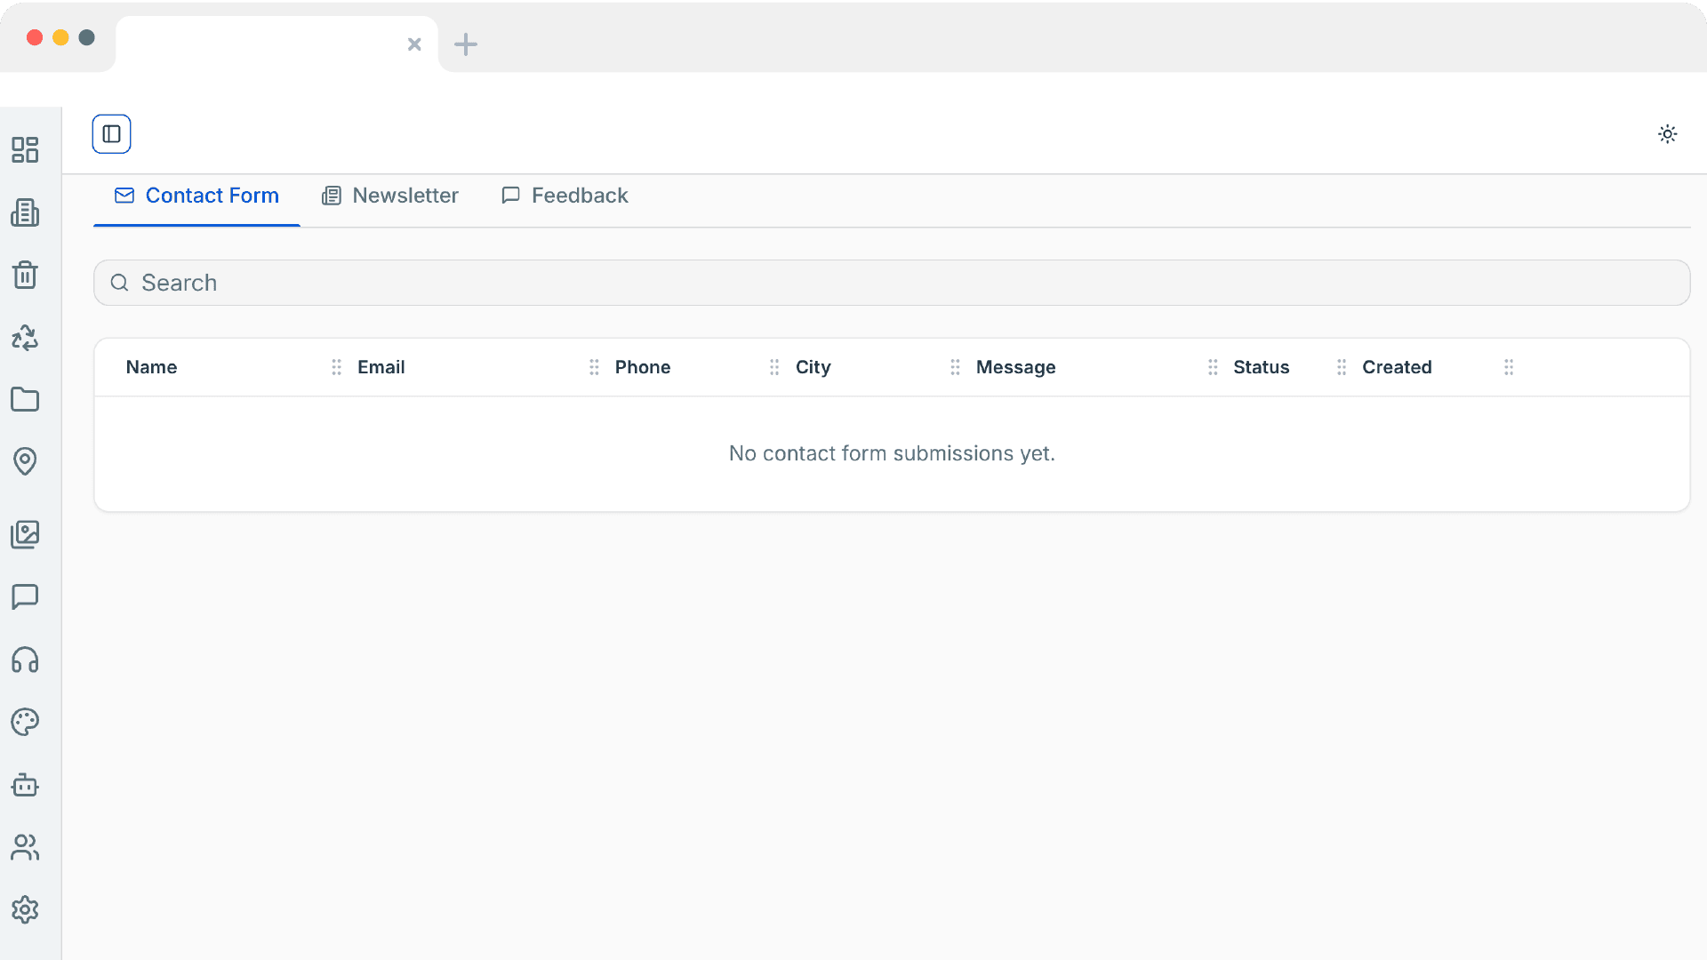Open the users group sidebar icon
The width and height of the screenshot is (1707, 960).
tap(25, 847)
